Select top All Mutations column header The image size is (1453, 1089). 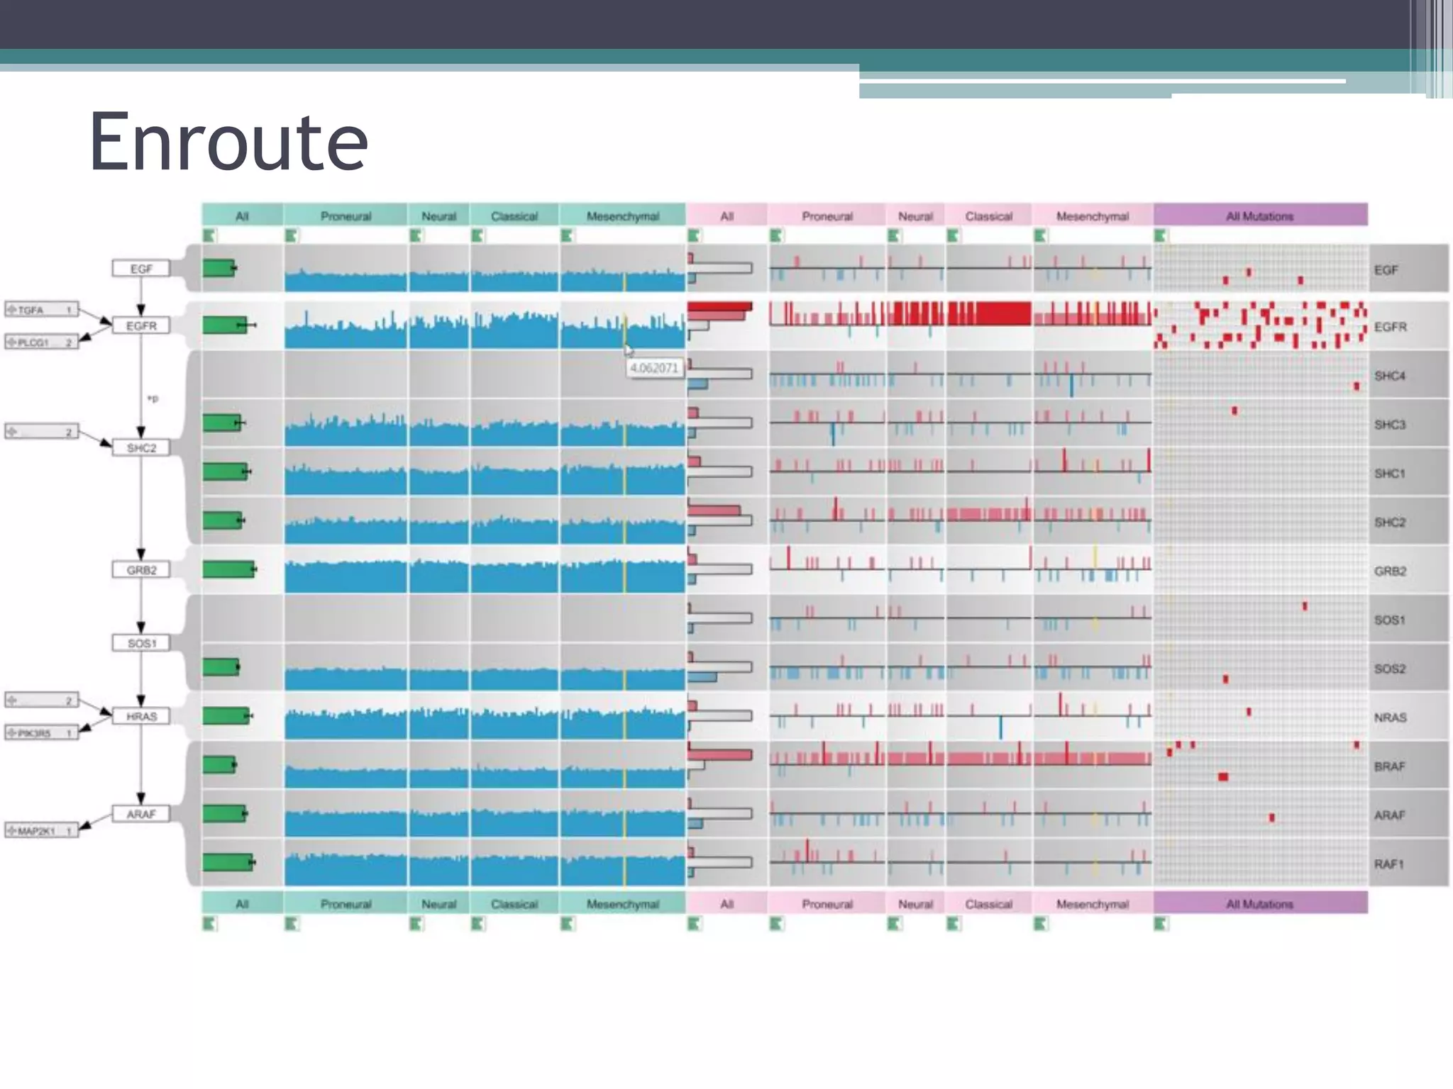point(1260,216)
